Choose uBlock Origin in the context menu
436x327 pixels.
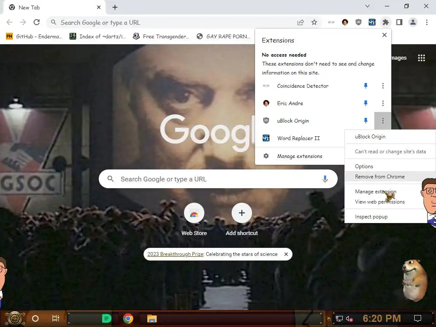coord(370,137)
